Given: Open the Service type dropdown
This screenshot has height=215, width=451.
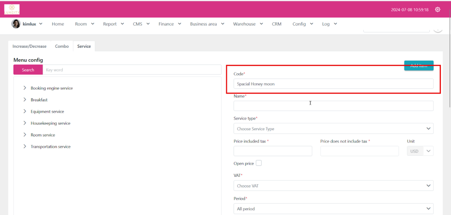Looking at the screenshot, I should (x=333, y=129).
